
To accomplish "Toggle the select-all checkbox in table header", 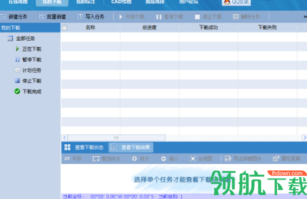I will 64,28.
